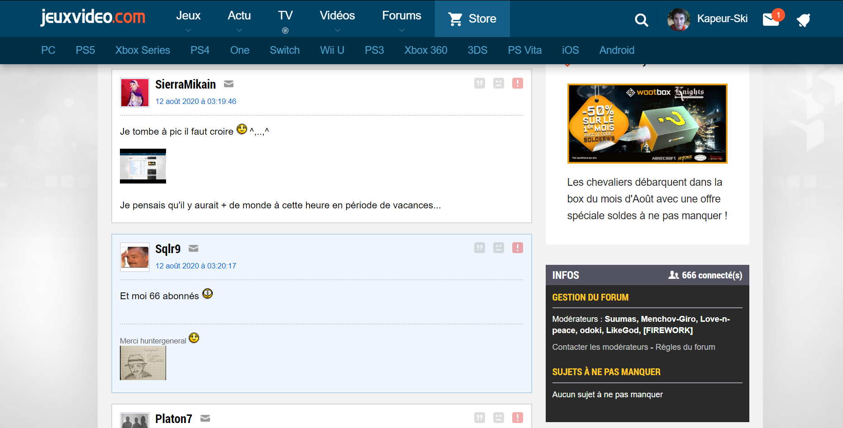
Task: Blacklist Sqlr9 using the face icon
Action: pos(498,248)
